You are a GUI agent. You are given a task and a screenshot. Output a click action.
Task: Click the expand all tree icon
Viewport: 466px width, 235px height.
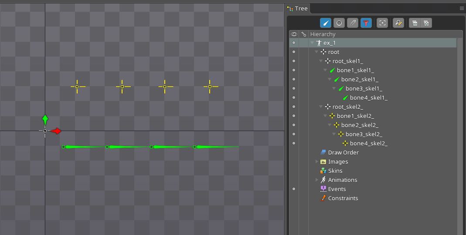coord(426,23)
